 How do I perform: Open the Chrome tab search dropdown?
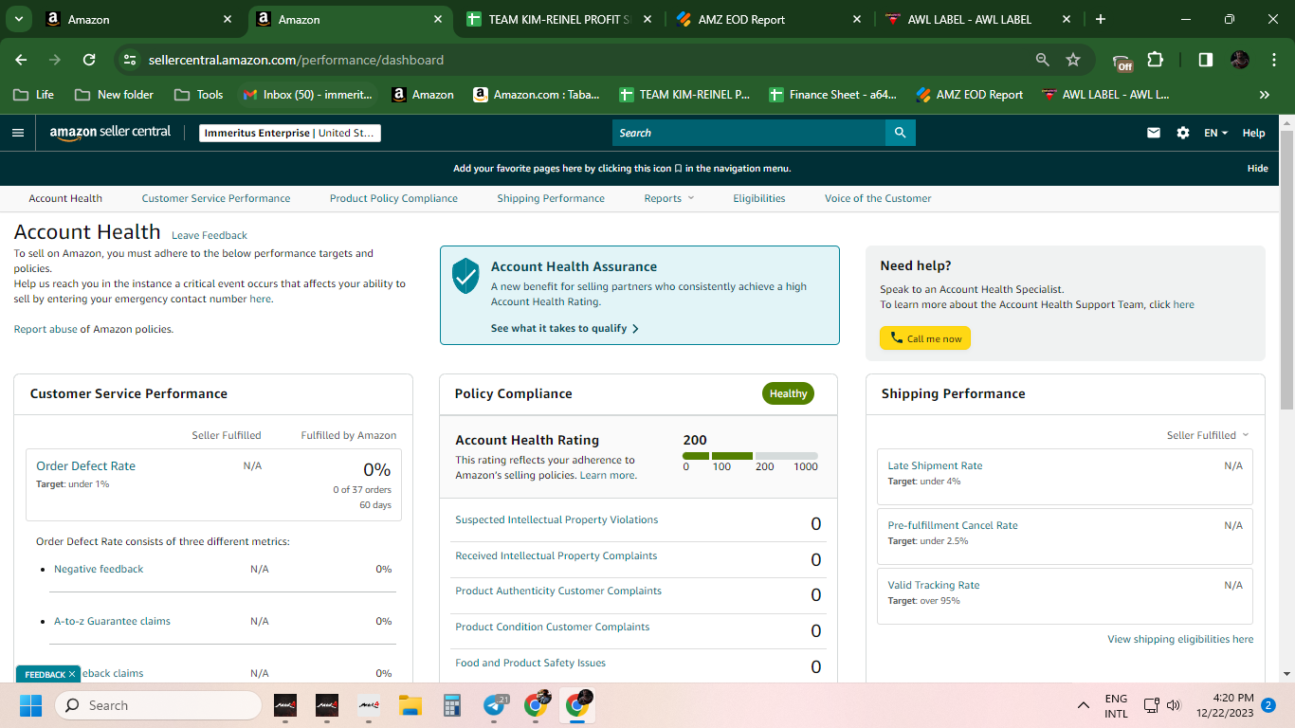click(18, 19)
